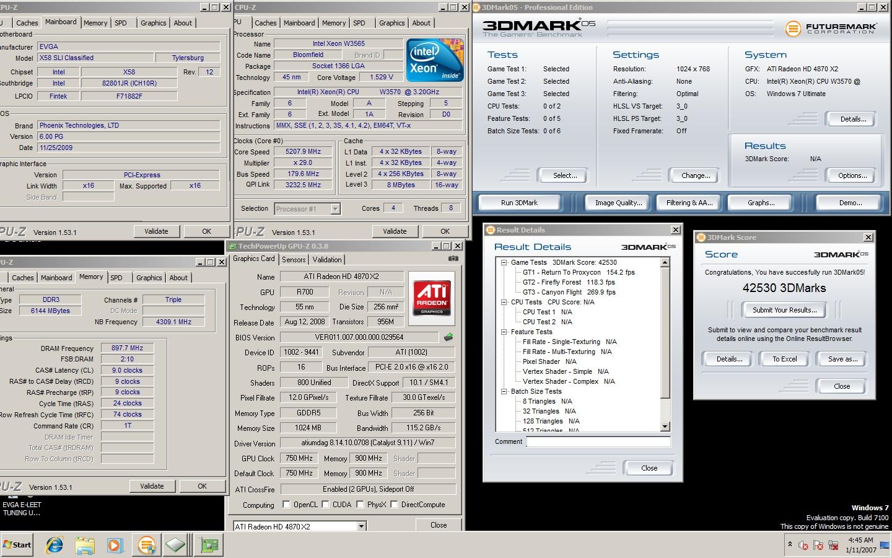
Task: Click the disconnected network tray icon
Action: coord(834,546)
